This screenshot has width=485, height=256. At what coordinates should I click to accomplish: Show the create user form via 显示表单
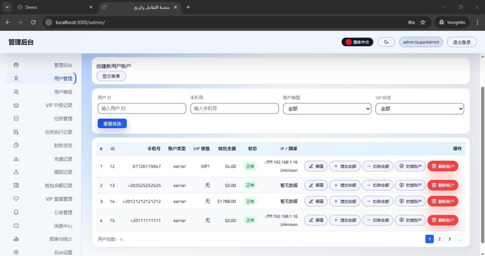coord(111,76)
